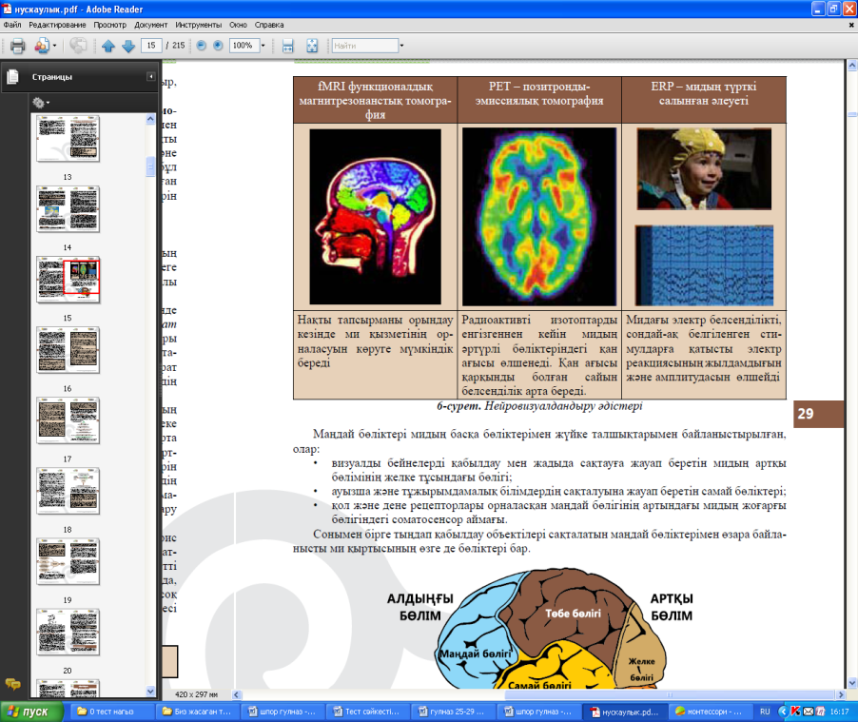Select page 18 thumbnail
This screenshot has height=722, width=858.
[x=68, y=492]
